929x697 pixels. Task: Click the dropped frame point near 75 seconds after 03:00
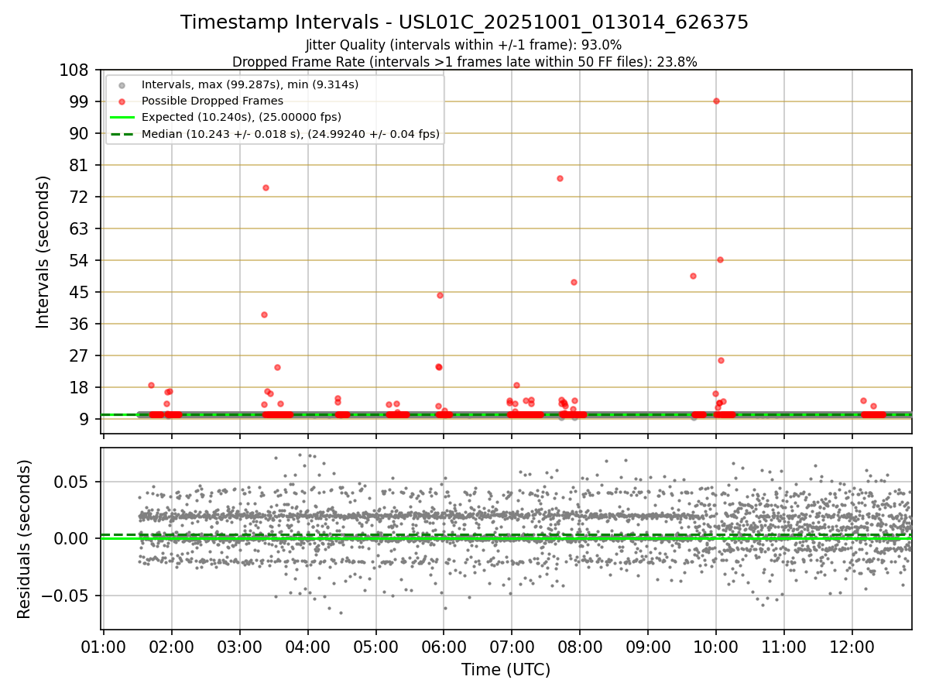[266, 187]
